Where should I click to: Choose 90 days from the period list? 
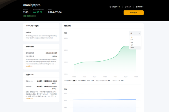point(132,45)
